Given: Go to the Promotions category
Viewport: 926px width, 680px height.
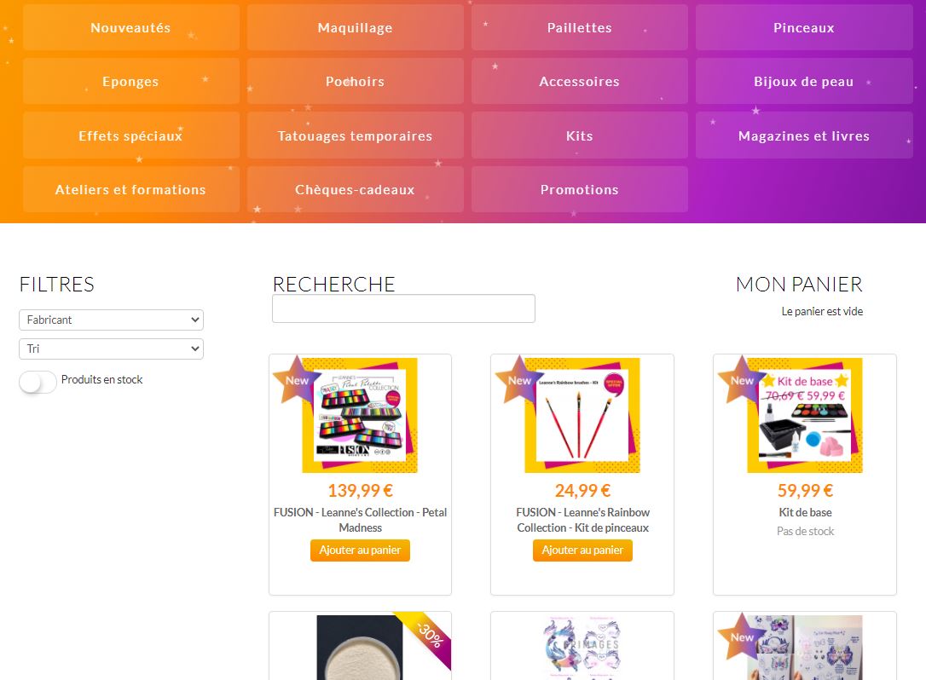Looking at the screenshot, I should (579, 189).
